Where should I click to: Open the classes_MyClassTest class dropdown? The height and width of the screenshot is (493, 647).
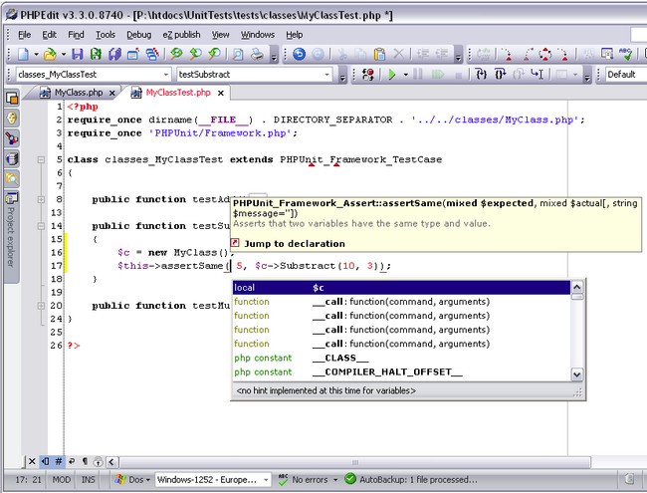click(x=165, y=75)
